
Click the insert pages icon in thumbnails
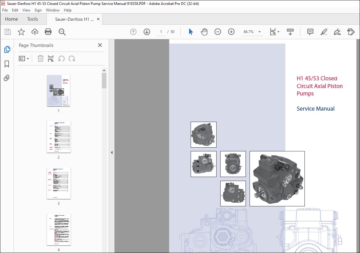(x=51, y=59)
